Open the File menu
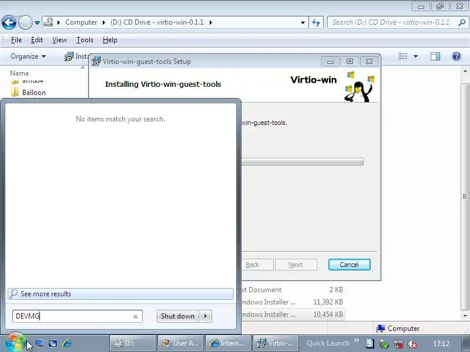Viewport: 470px width, 352px height. pos(16,40)
